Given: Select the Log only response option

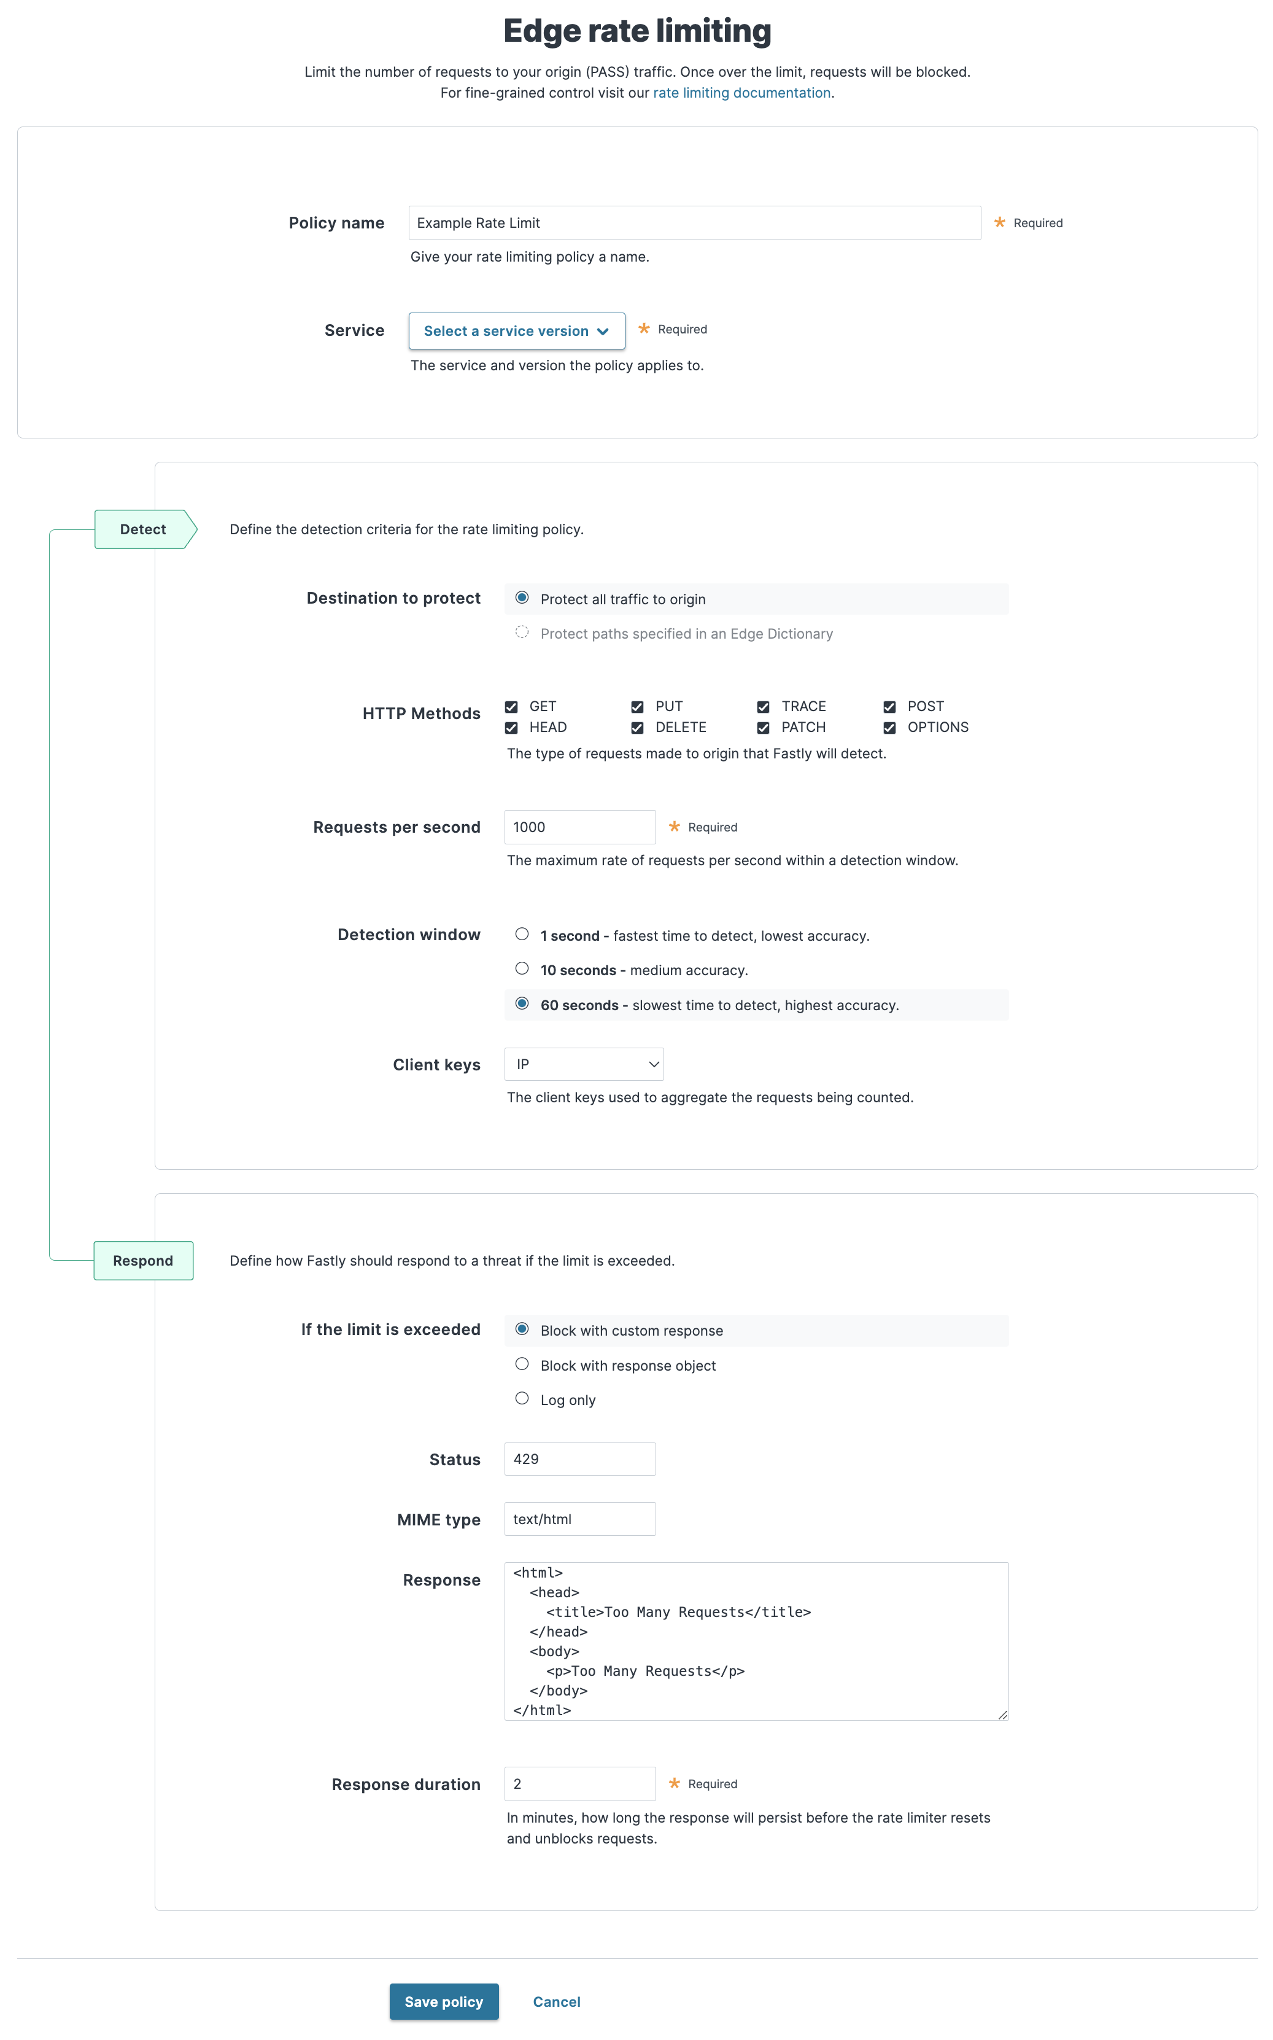Looking at the screenshot, I should 522,1398.
